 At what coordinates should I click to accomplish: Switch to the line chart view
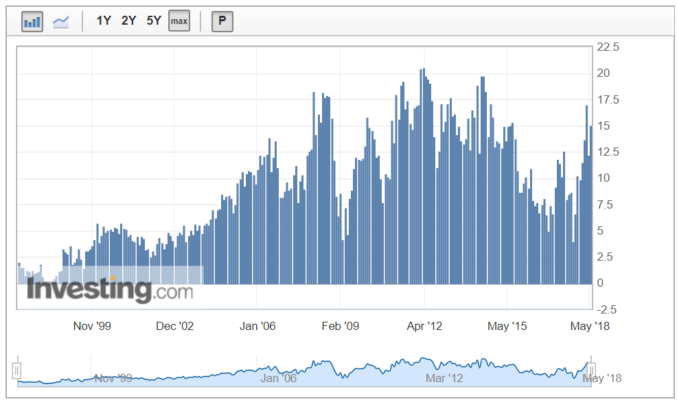61,21
